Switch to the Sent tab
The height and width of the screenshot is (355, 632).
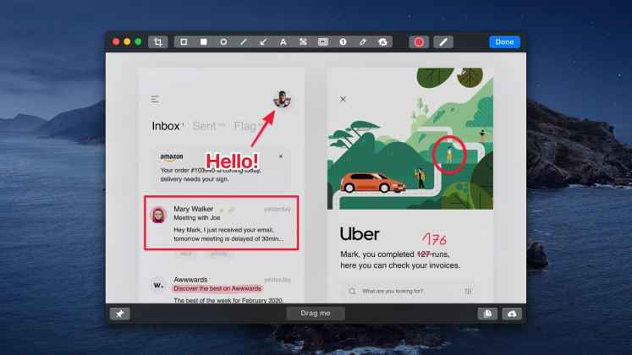(206, 126)
